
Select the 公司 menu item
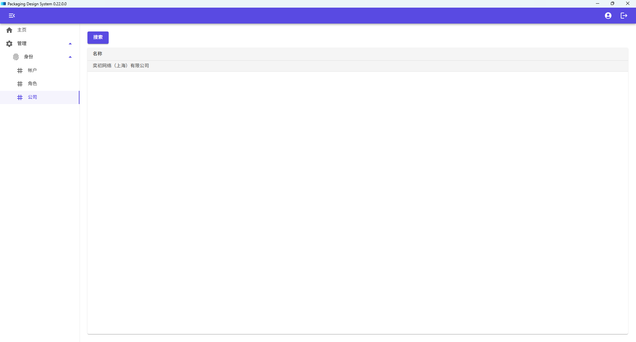tap(40, 97)
